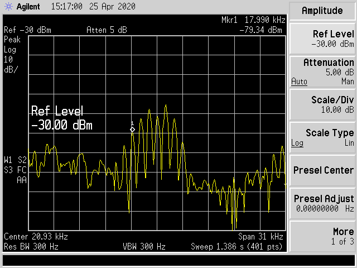357x268 pixels.
Task: Set Scale Type to Log
Action: (x=297, y=143)
